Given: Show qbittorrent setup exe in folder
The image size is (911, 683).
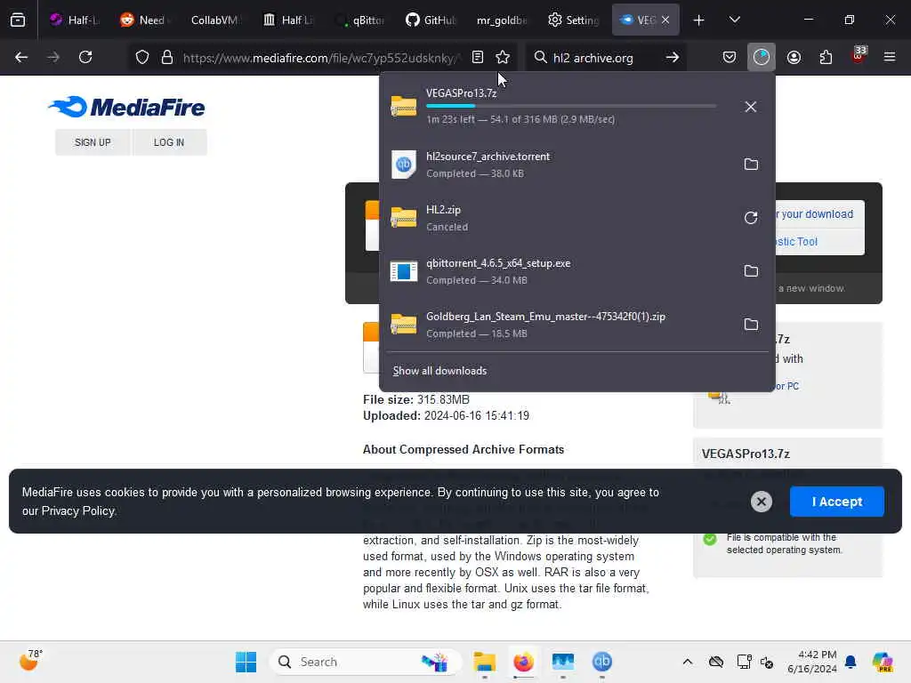Looking at the screenshot, I should click(x=751, y=271).
